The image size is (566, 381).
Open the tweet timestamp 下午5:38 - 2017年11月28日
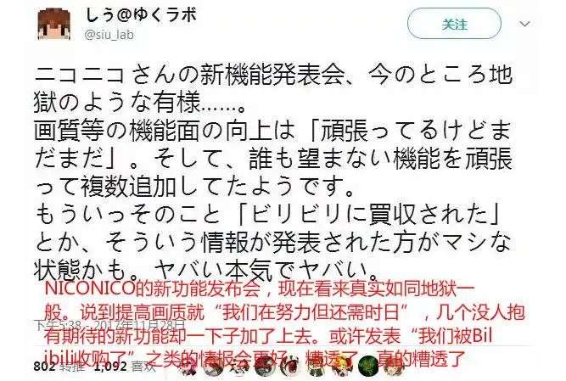tap(109, 325)
